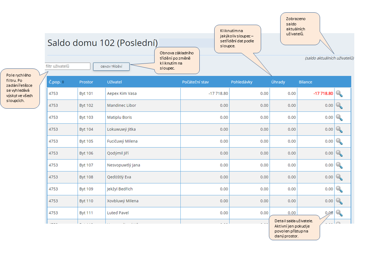Sort by Uživatel column header
The height and width of the screenshot is (254, 367).
pyautogui.click(x=114, y=82)
